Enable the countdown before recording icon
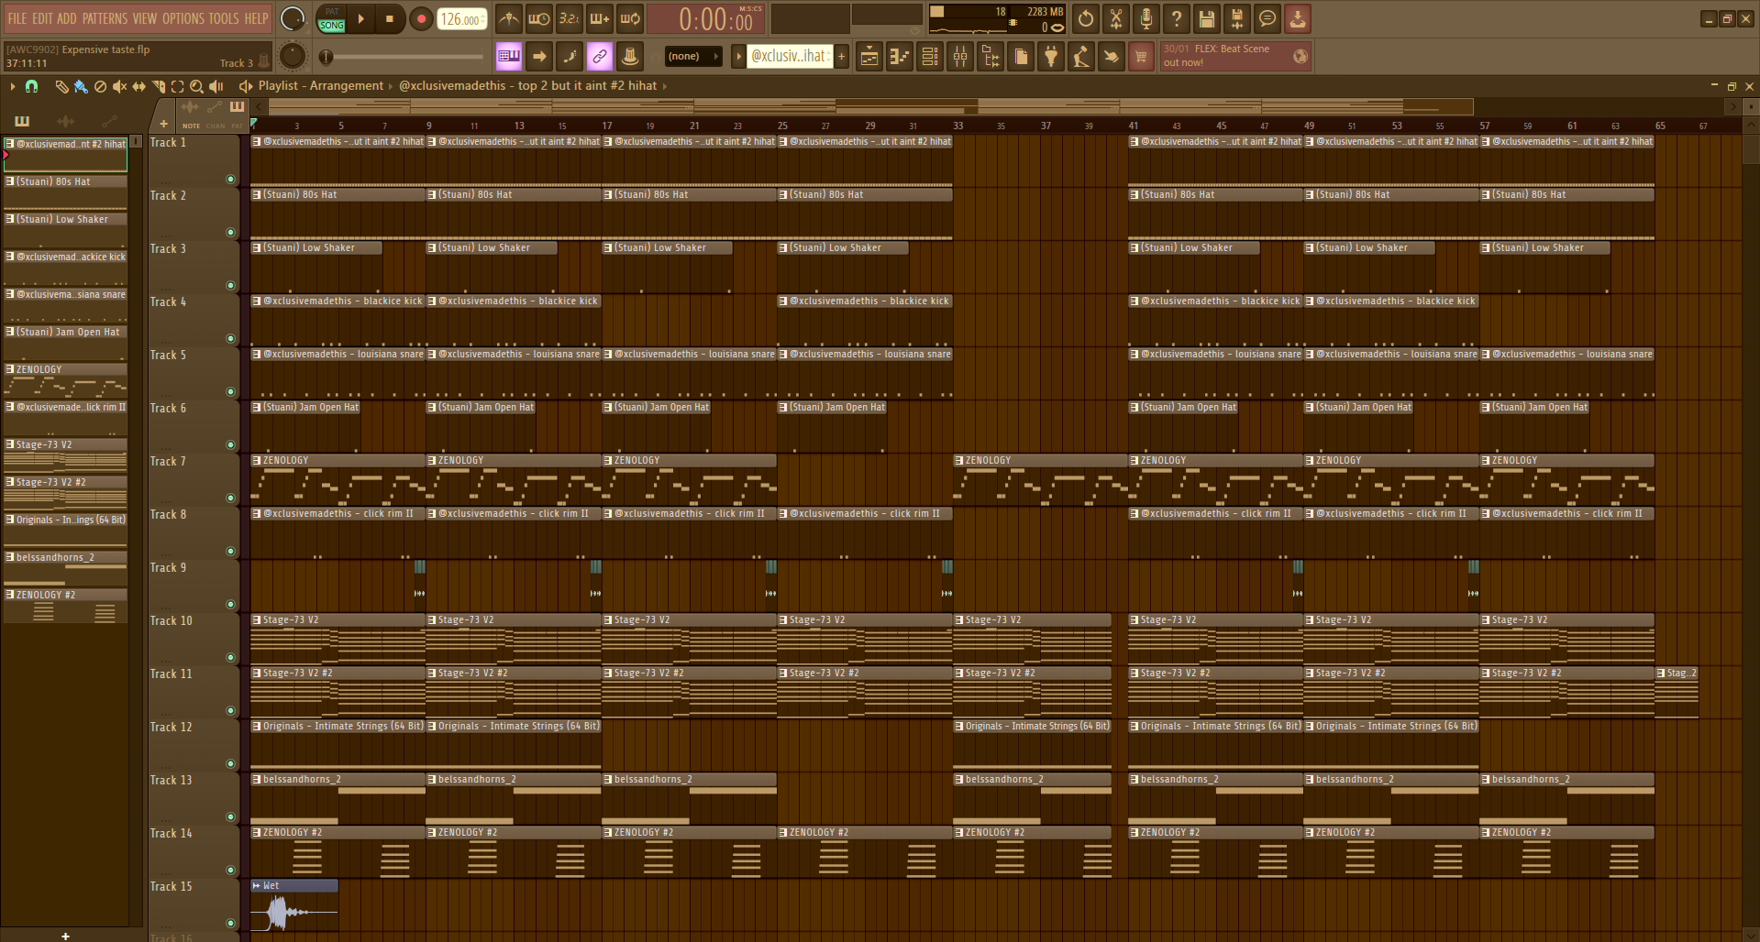 pos(570,18)
